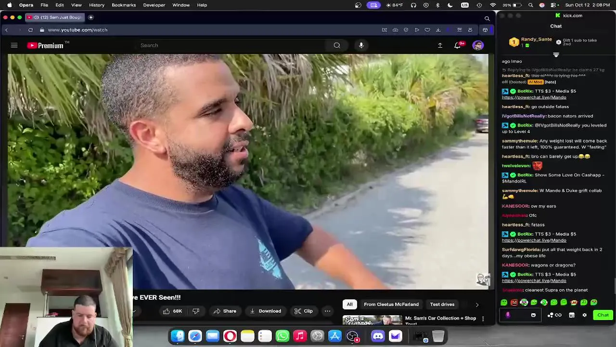Open Control Center from the menu bar

point(553,5)
